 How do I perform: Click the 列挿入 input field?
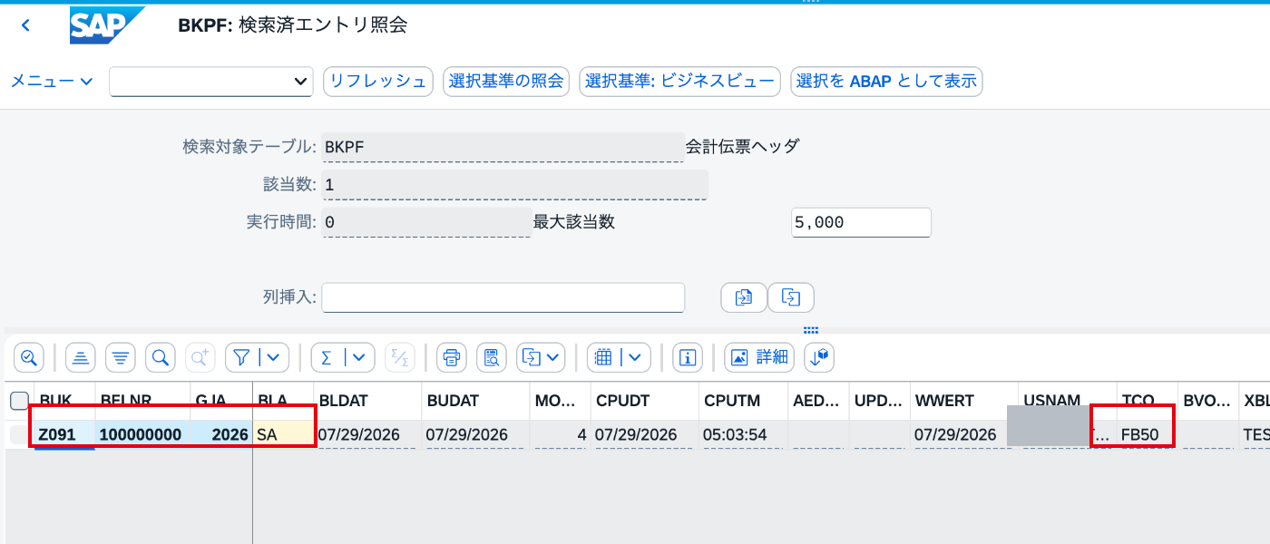[x=503, y=297]
